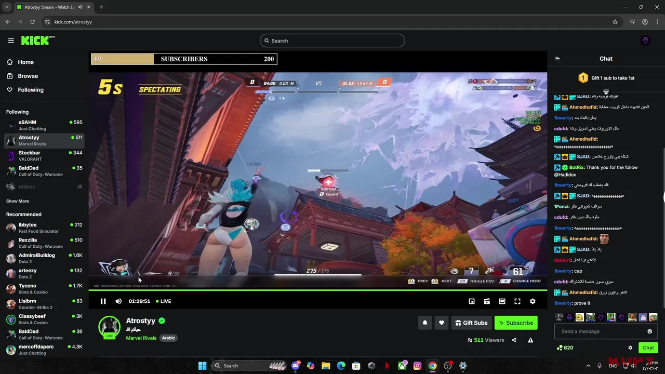665x374 pixels.
Task: Reload the page in Chrome toolbar
Action: pyautogui.click(x=32, y=22)
